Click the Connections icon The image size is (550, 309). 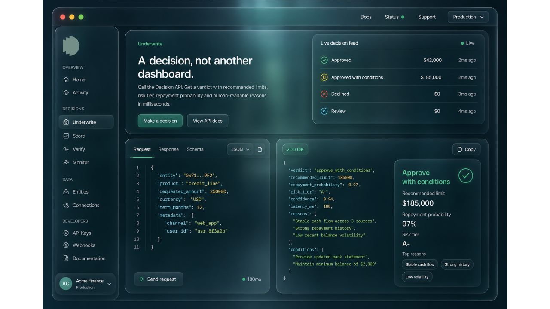pos(66,205)
